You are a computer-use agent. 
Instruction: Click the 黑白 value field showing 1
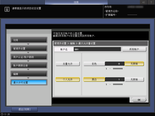[115, 80]
